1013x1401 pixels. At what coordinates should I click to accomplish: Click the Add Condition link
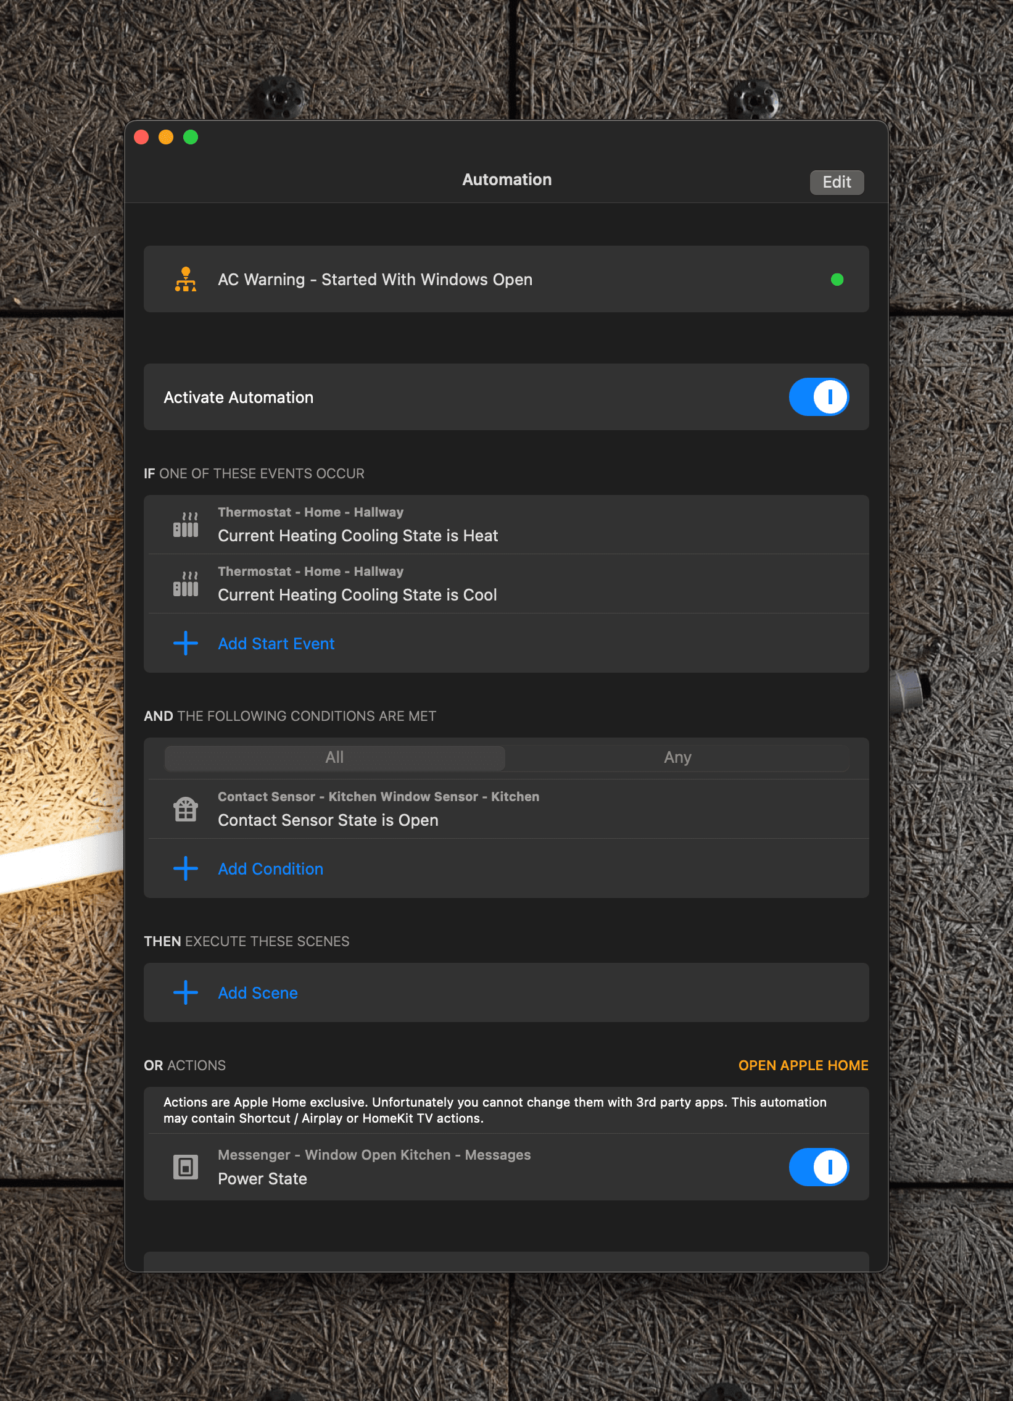pos(270,869)
